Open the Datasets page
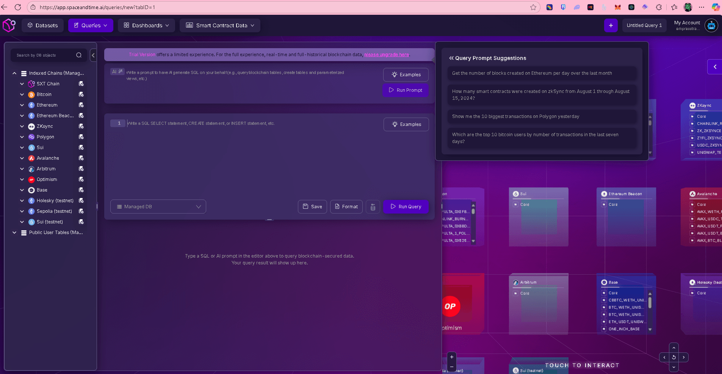The image size is (722, 374). [x=42, y=25]
